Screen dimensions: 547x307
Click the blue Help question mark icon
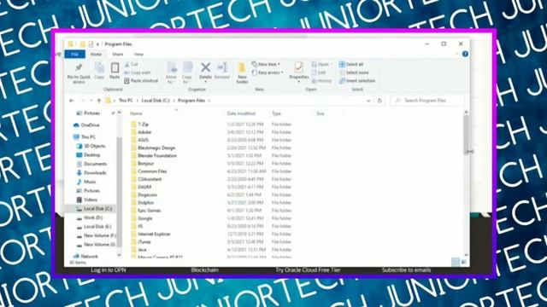tap(465, 54)
